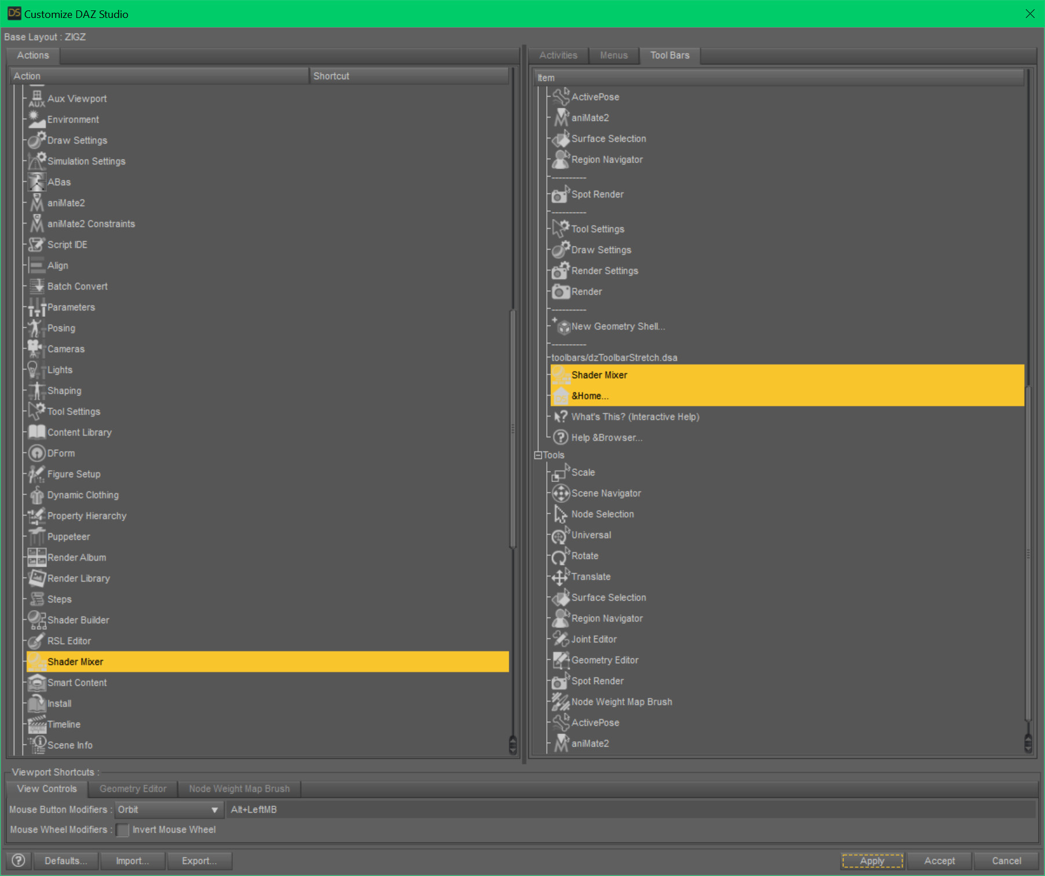The image size is (1045, 876).
Task: Select the &Home... toolbar item
Action: [x=787, y=396]
